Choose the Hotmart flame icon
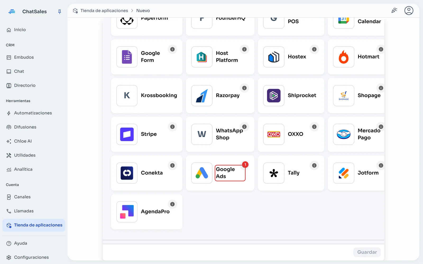The height and width of the screenshot is (264, 423). pos(344,57)
